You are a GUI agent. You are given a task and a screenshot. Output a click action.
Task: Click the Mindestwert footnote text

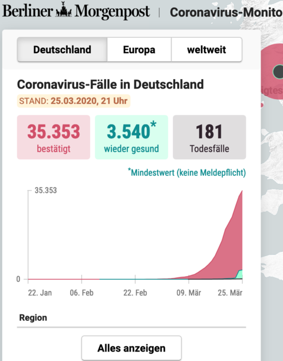(x=187, y=172)
